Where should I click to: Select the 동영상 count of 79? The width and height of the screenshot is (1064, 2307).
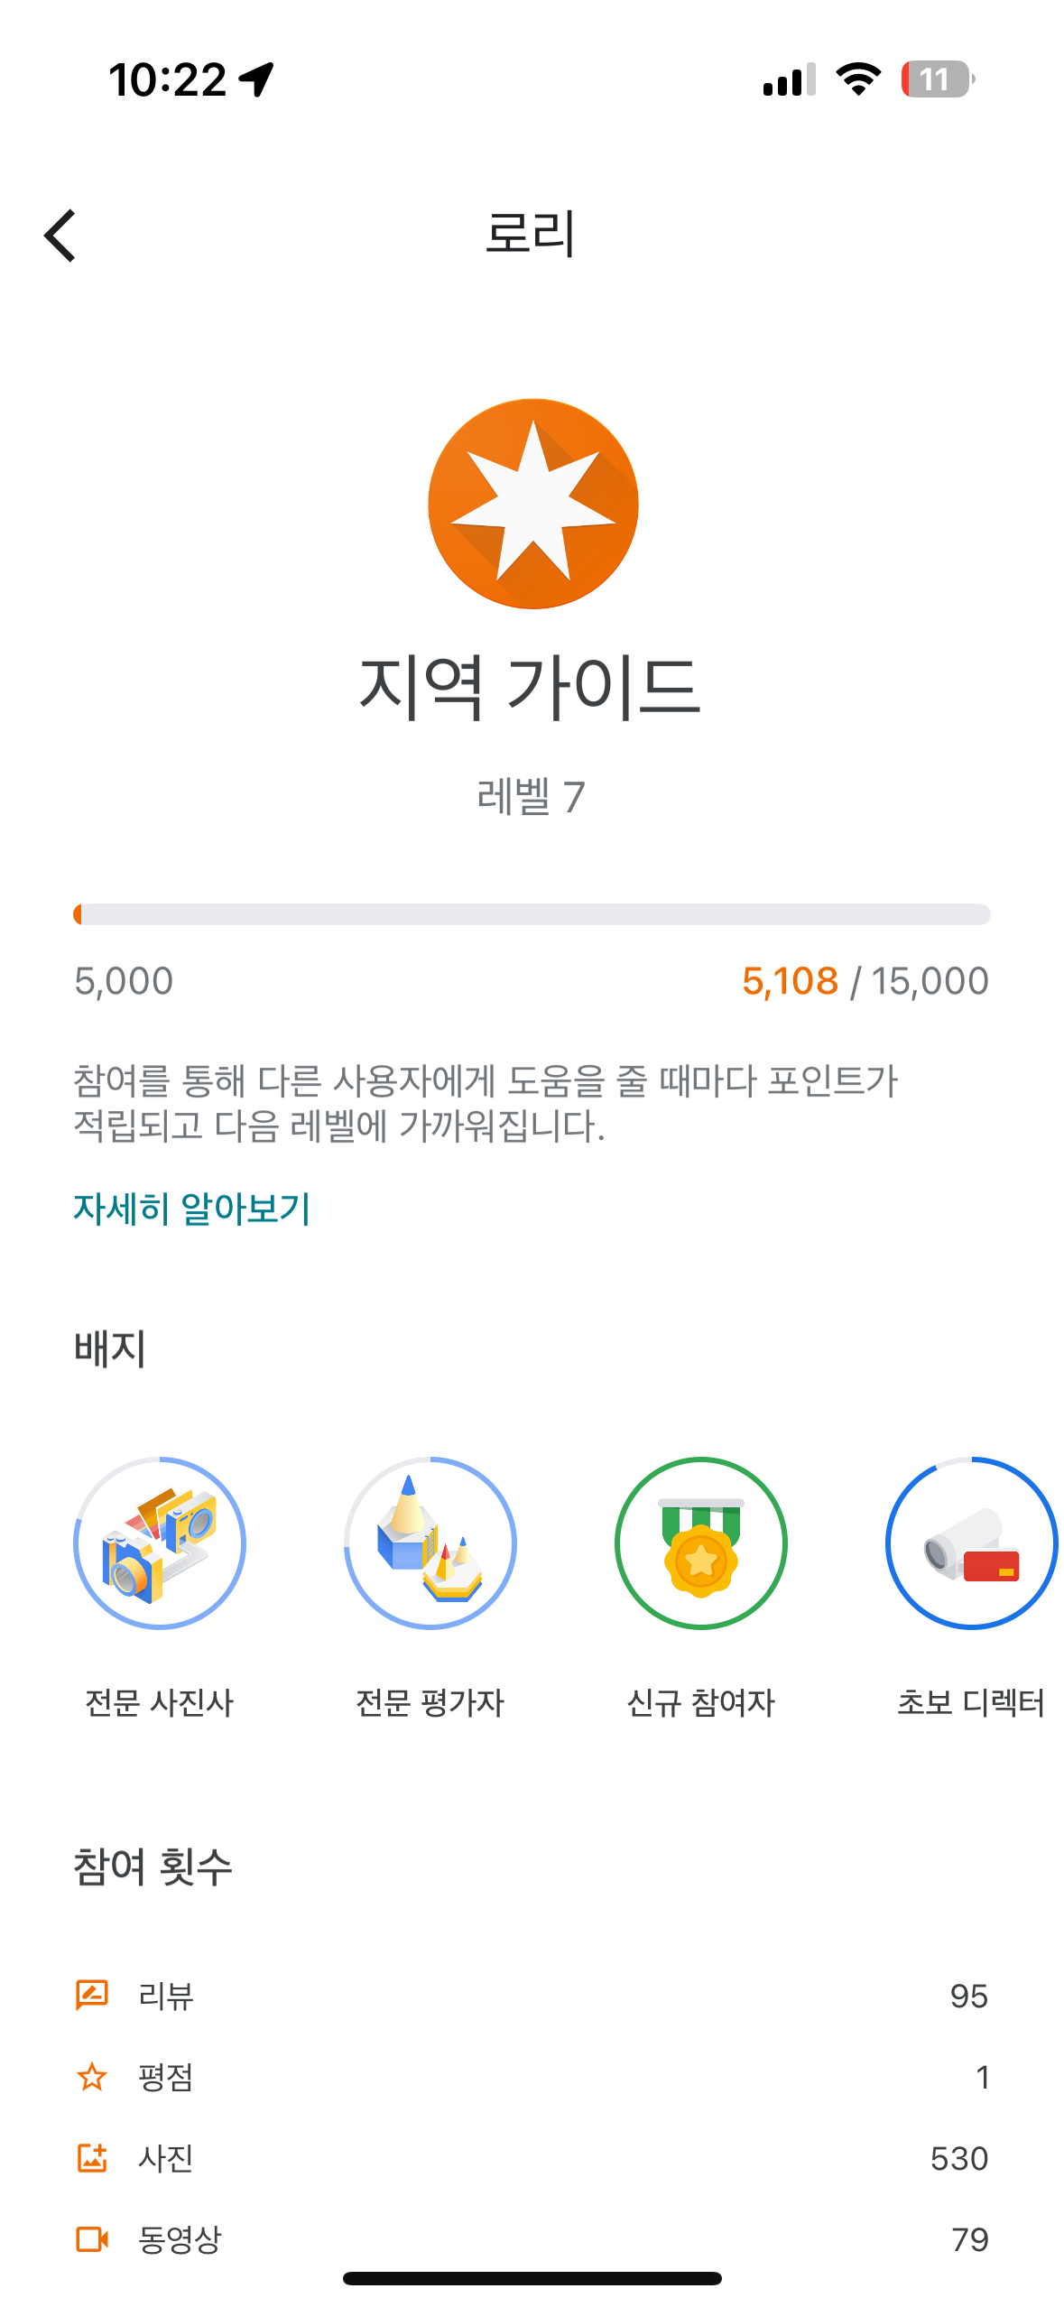pyautogui.click(x=970, y=2239)
